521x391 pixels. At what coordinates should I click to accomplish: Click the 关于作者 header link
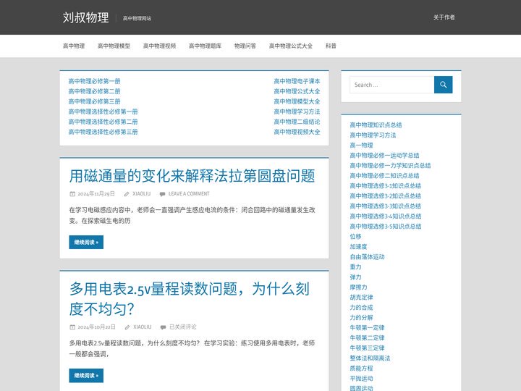pos(444,17)
